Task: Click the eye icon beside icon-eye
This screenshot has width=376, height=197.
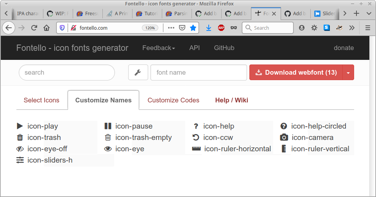Action: coord(108,149)
